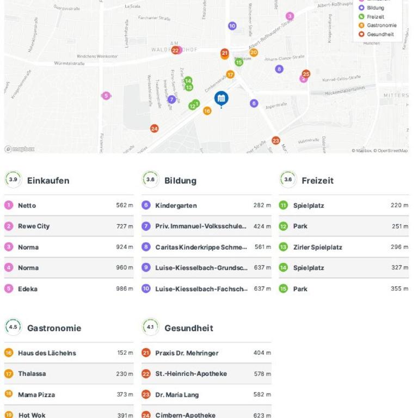Select the Park row at 251 m

[343, 226]
